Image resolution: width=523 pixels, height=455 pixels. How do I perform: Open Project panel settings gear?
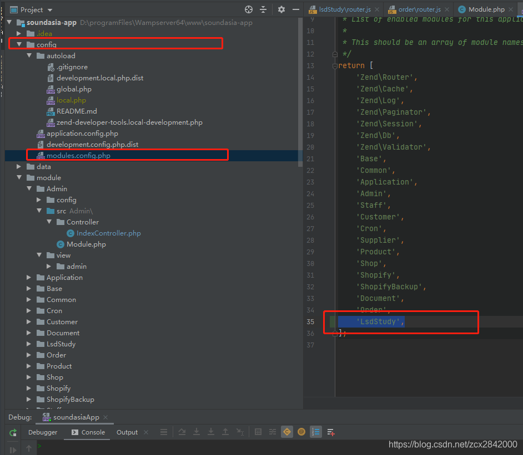(x=281, y=9)
